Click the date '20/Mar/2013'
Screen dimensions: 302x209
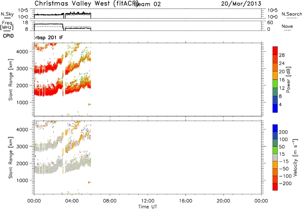241,4
